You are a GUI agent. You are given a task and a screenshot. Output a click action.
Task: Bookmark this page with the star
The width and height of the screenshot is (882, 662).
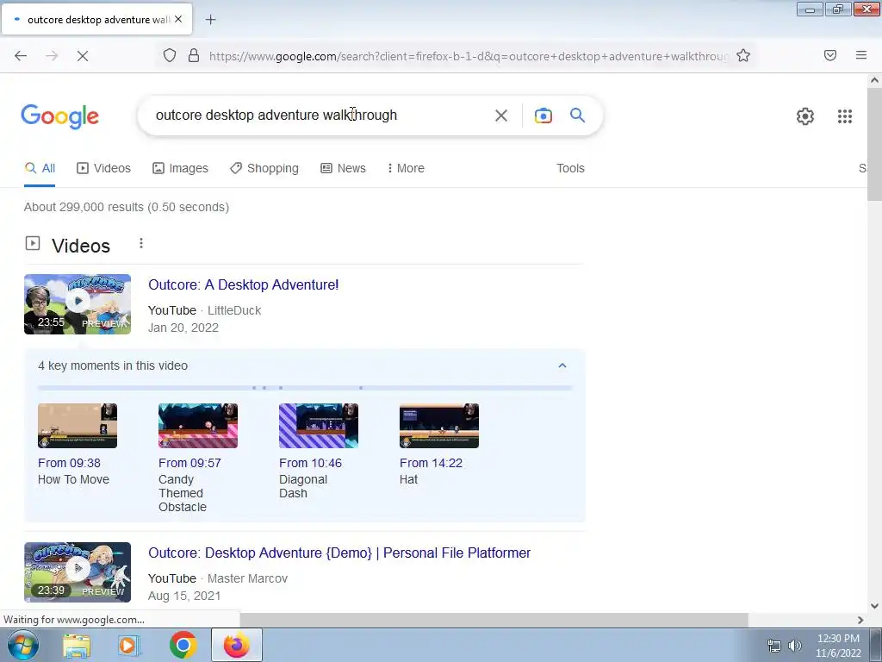point(743,55)
